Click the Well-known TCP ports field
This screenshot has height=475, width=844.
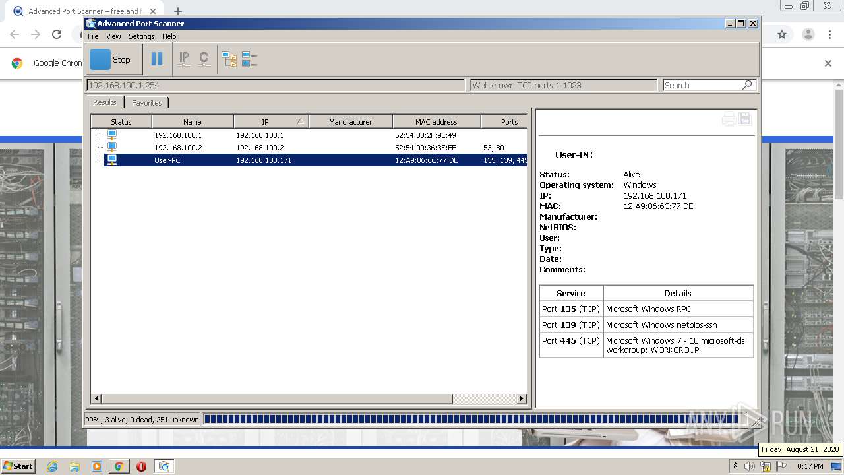point(564,85)
